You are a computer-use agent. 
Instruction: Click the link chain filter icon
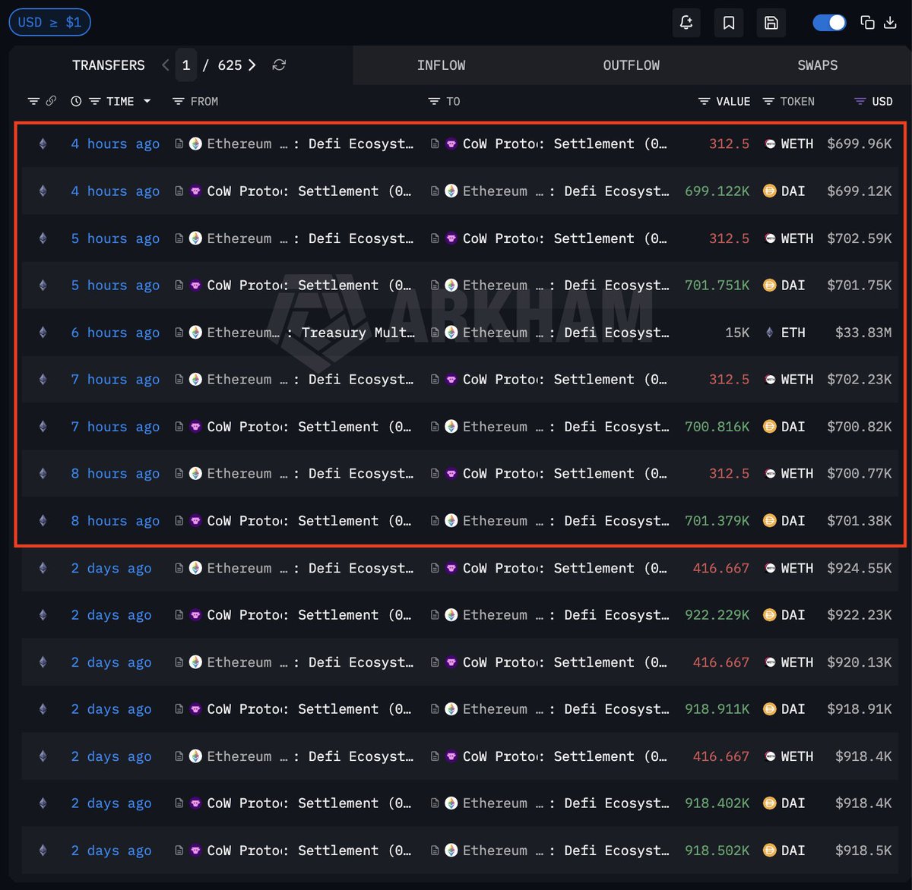tap(51, 101)
